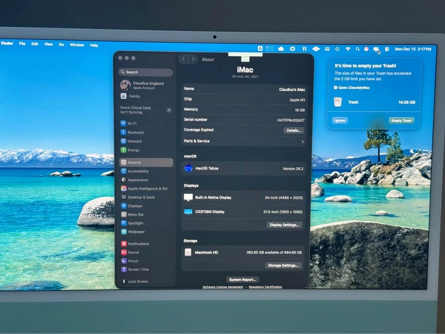Go to Desktop & Dock settings

coord(138,197)
